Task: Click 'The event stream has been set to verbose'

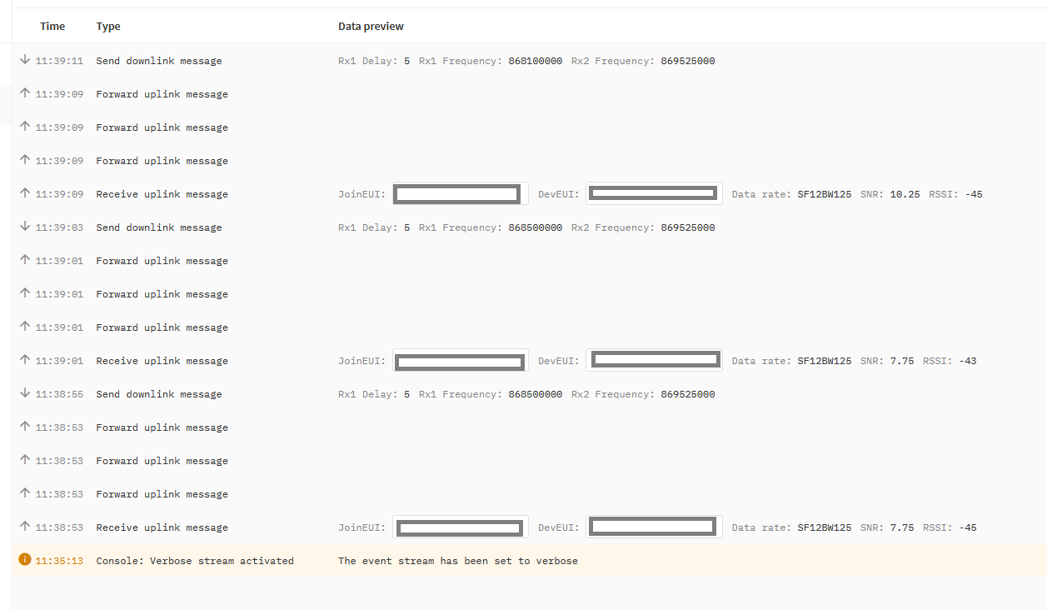Action: pos(457,561)
